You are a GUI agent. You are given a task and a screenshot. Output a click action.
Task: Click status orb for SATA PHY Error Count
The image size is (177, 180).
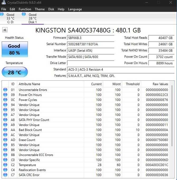[x=5, y=120]
